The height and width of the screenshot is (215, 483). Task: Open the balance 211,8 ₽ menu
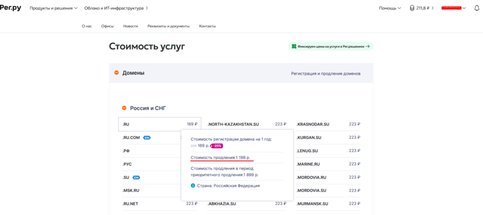tap(422, 8)
